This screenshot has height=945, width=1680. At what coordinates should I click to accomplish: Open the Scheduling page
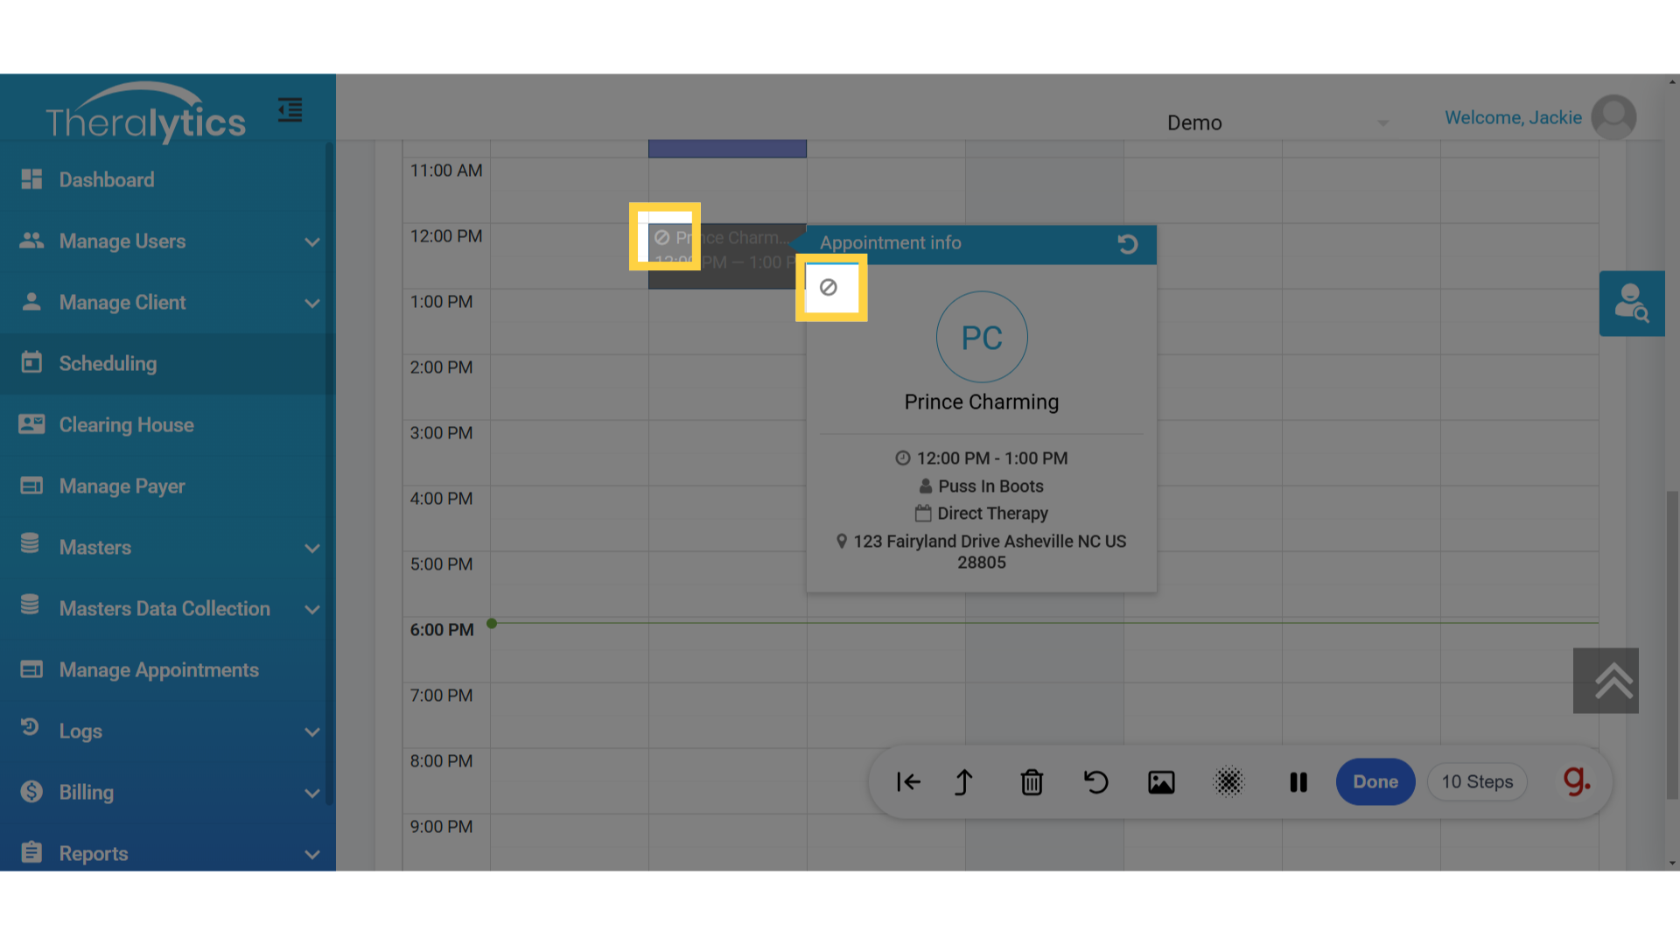(108, 364)
